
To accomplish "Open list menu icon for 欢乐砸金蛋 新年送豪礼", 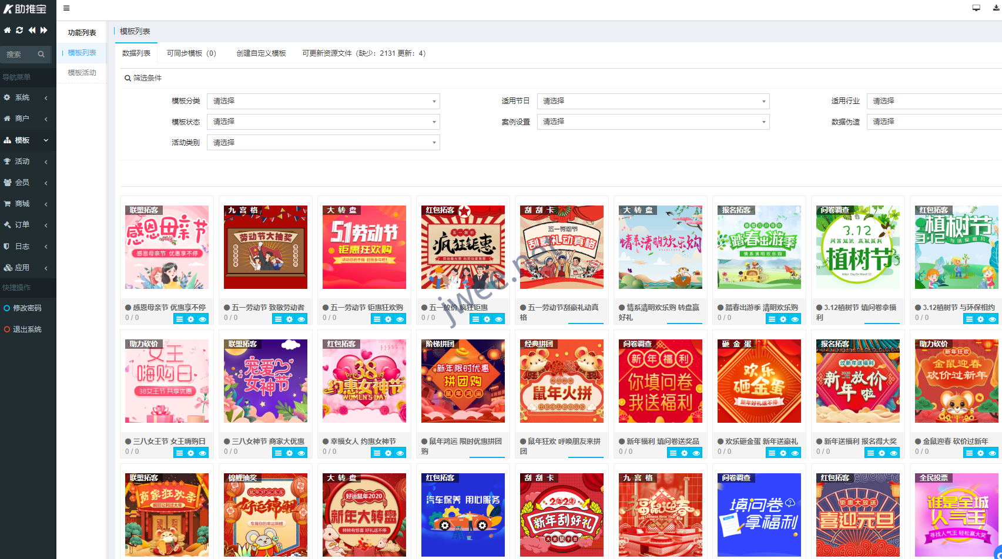I will [x=772, y=453].
